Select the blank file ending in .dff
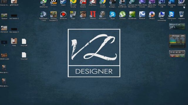Screen dimensions: 188x105 coord(24,42)
